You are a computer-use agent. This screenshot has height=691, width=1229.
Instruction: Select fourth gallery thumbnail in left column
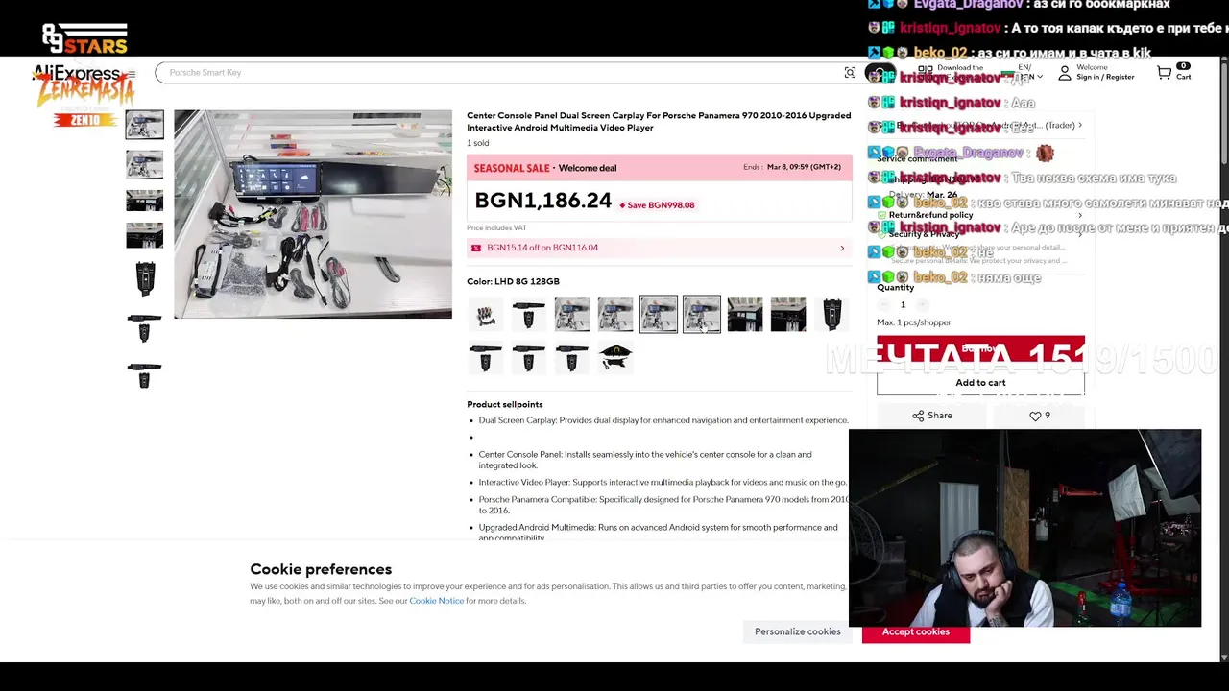tap(144, 235)
